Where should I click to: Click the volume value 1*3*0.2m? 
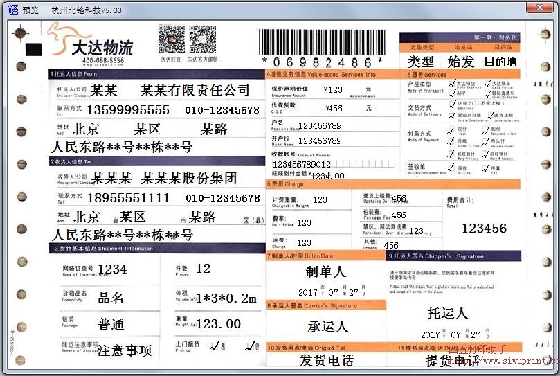tap(226, 298)
